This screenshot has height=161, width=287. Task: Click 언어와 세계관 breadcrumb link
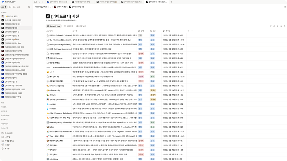(60, 7)
